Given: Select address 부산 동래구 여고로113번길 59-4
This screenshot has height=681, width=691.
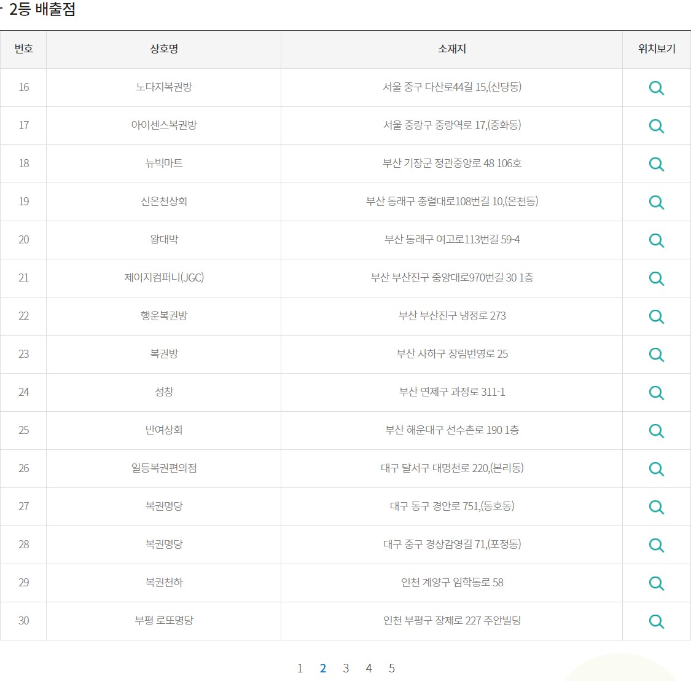Looking at the screenshot, I should point(451,240).
